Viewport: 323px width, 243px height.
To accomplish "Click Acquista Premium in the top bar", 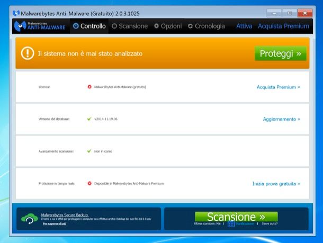I will pyautogui.click(x=283, y=26).
